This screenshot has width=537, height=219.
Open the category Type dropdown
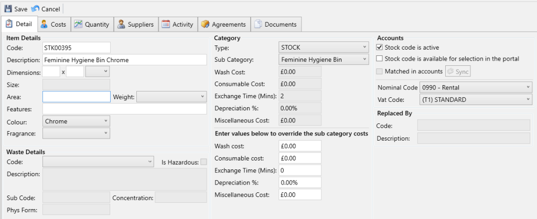(324, 48)
